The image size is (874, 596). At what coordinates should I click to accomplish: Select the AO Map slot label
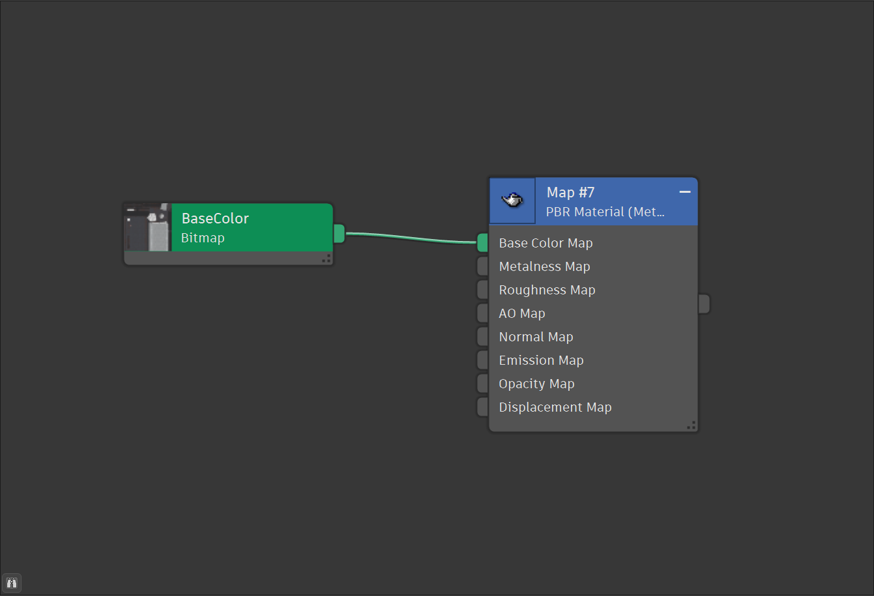[x=522, y=313]
